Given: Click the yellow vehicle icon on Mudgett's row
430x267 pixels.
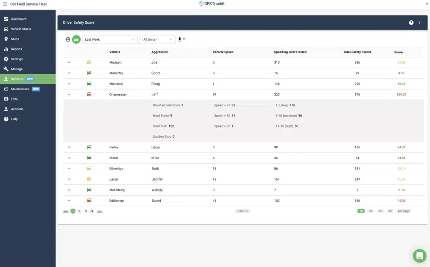Looking at the screenshot, I should [x=89, y=62].
